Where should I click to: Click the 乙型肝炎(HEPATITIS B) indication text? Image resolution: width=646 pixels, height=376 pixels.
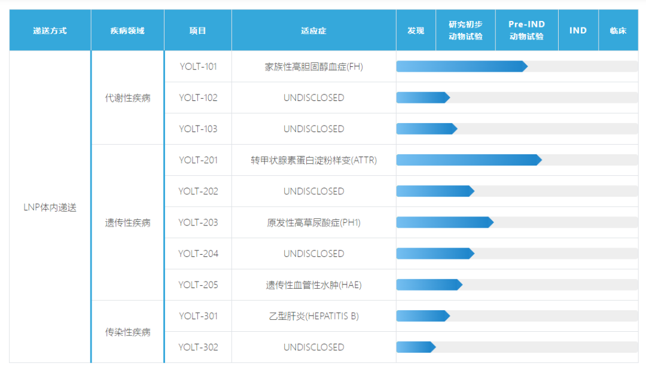pos(313,316)
